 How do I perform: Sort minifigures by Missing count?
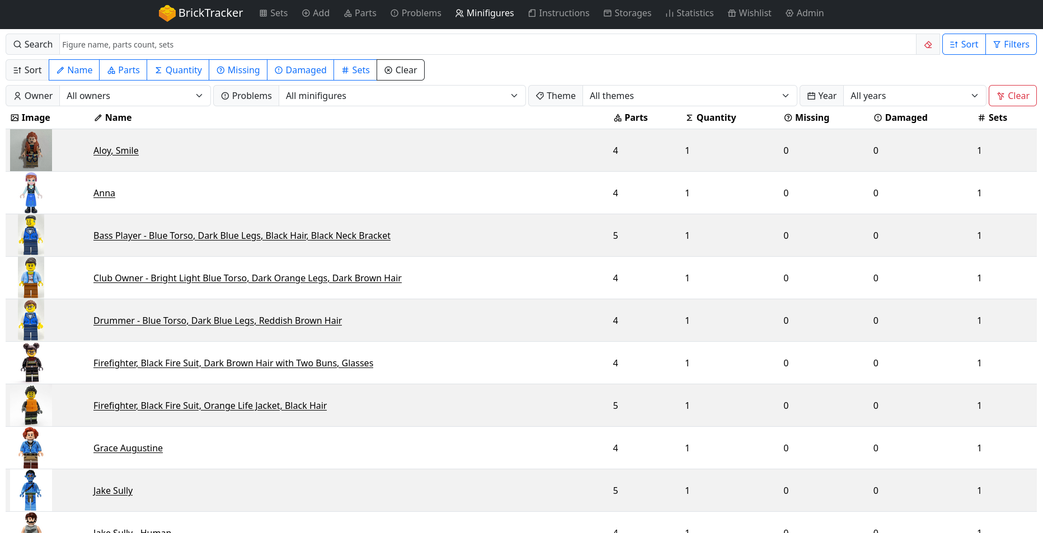(238, 70)
